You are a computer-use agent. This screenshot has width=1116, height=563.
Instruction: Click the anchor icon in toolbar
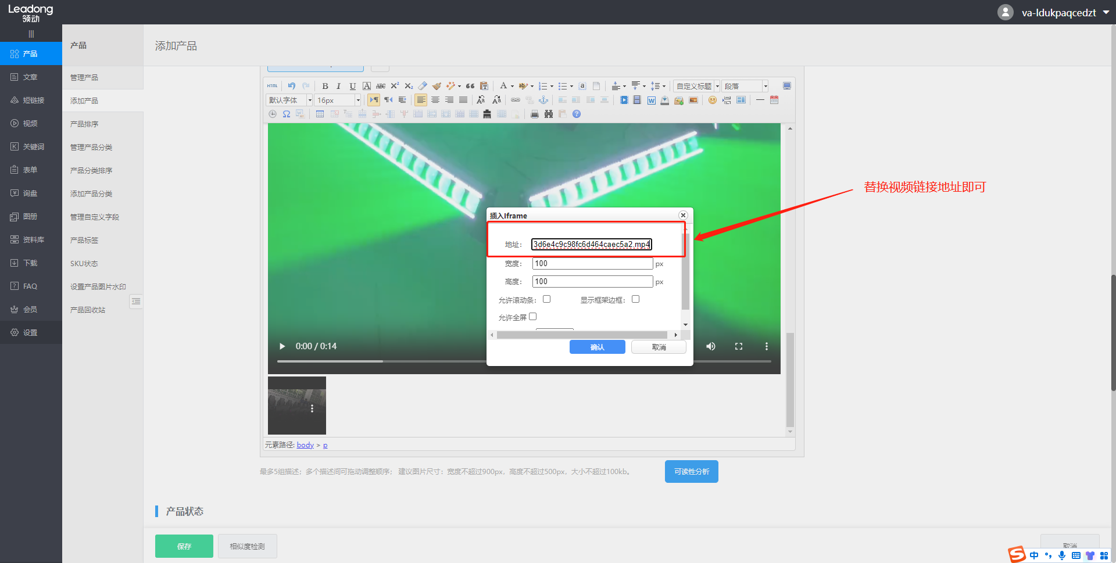tap(543, 100)
